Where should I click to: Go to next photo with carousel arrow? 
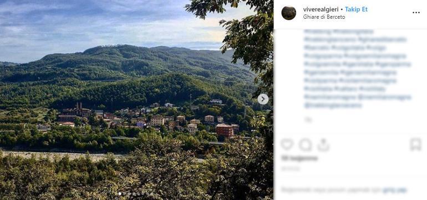[263, 99]
